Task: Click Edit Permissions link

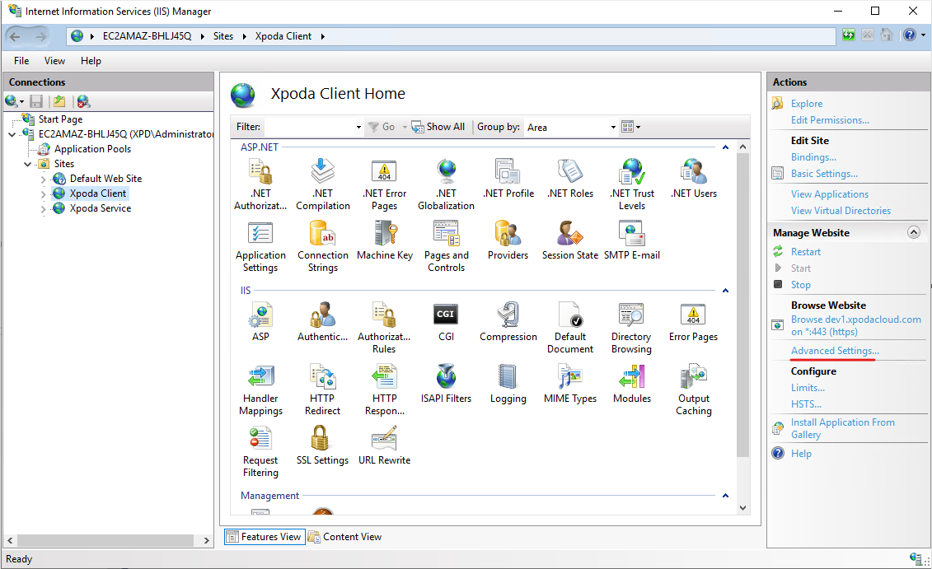Action: tap(830, 120)
